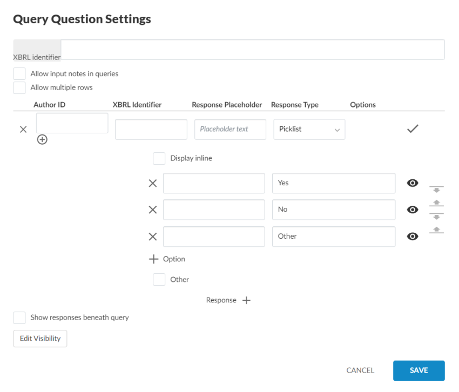Click the Placeholder text input field
Screen dimensions: 459x392
(230, 130)
